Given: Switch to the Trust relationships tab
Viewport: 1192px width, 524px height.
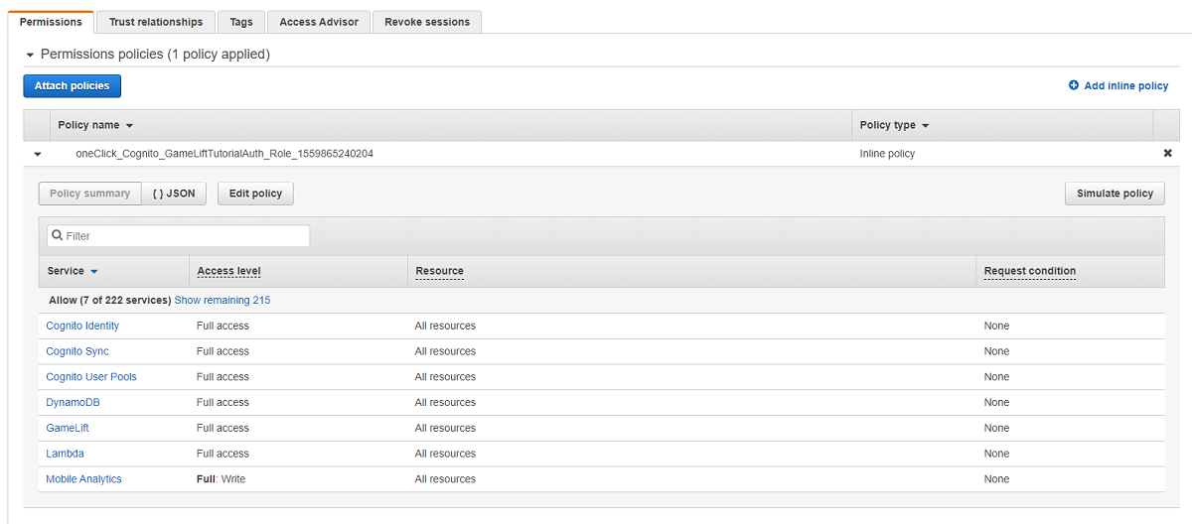Looking at the screenshot, I should (156, 22).
